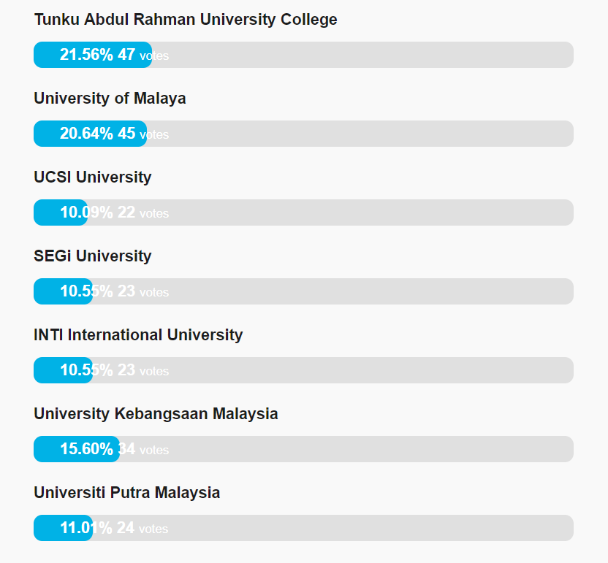Click the UCSI University heading
Screen dimensions: 608x563
point(92,177)
